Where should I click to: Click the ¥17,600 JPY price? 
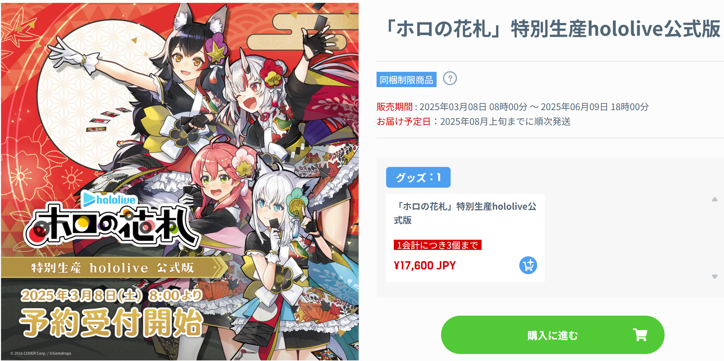(x=425, y=266)
